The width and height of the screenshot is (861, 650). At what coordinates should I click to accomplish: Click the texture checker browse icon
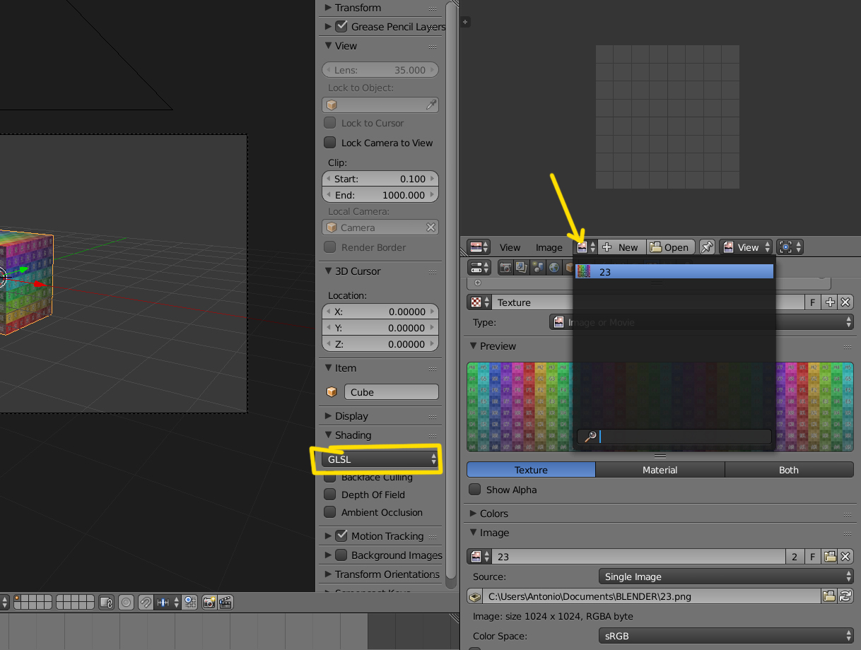click(x=479, y=302)
